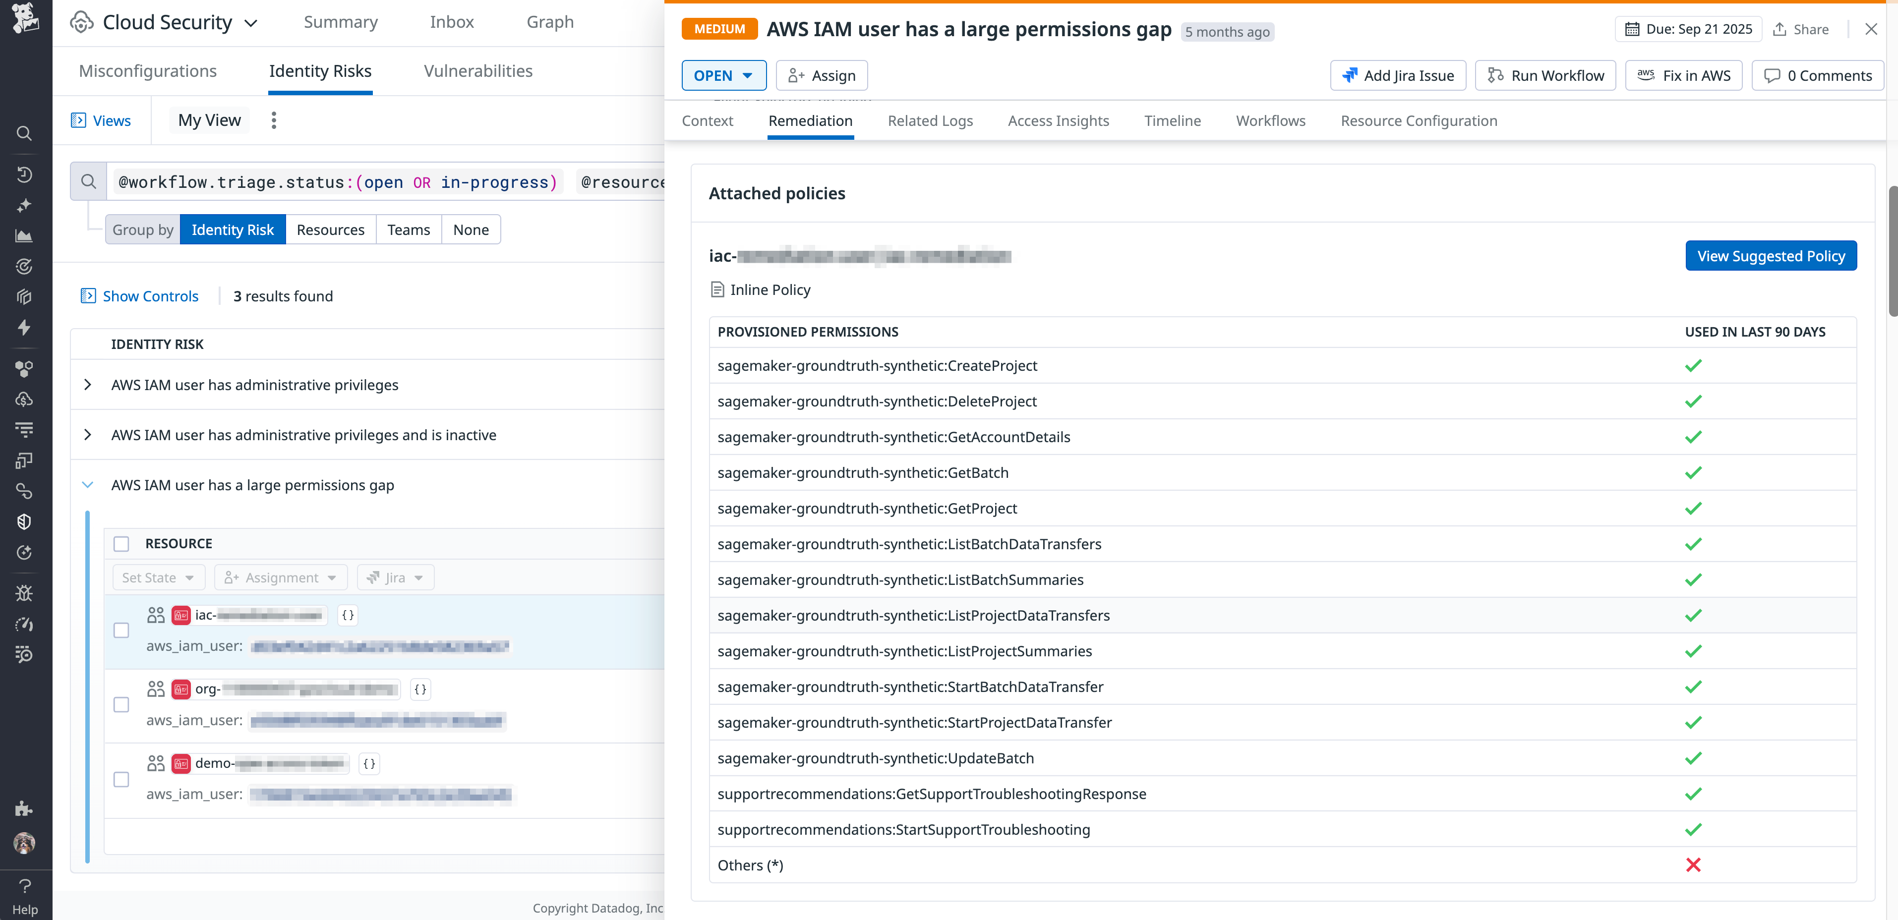Select the Watchdog sparkles icon in the sidebar
This screenshot has width=1898, height=920.
(x=24, y=206)
